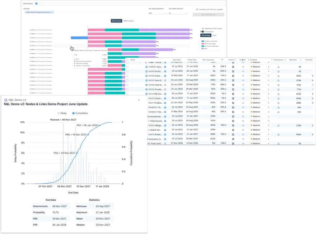
Task: Open the 'For what drivers?' All dropdown
Action: 178,13
